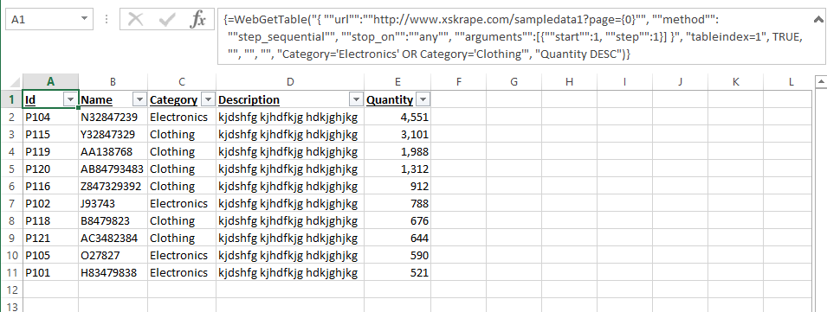
Task: Click the Select All corner triangle
Action: [x=13, y=81]
